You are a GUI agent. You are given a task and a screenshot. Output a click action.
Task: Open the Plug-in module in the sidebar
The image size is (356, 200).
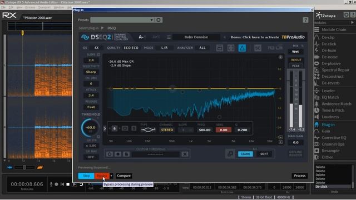point(328,124)
